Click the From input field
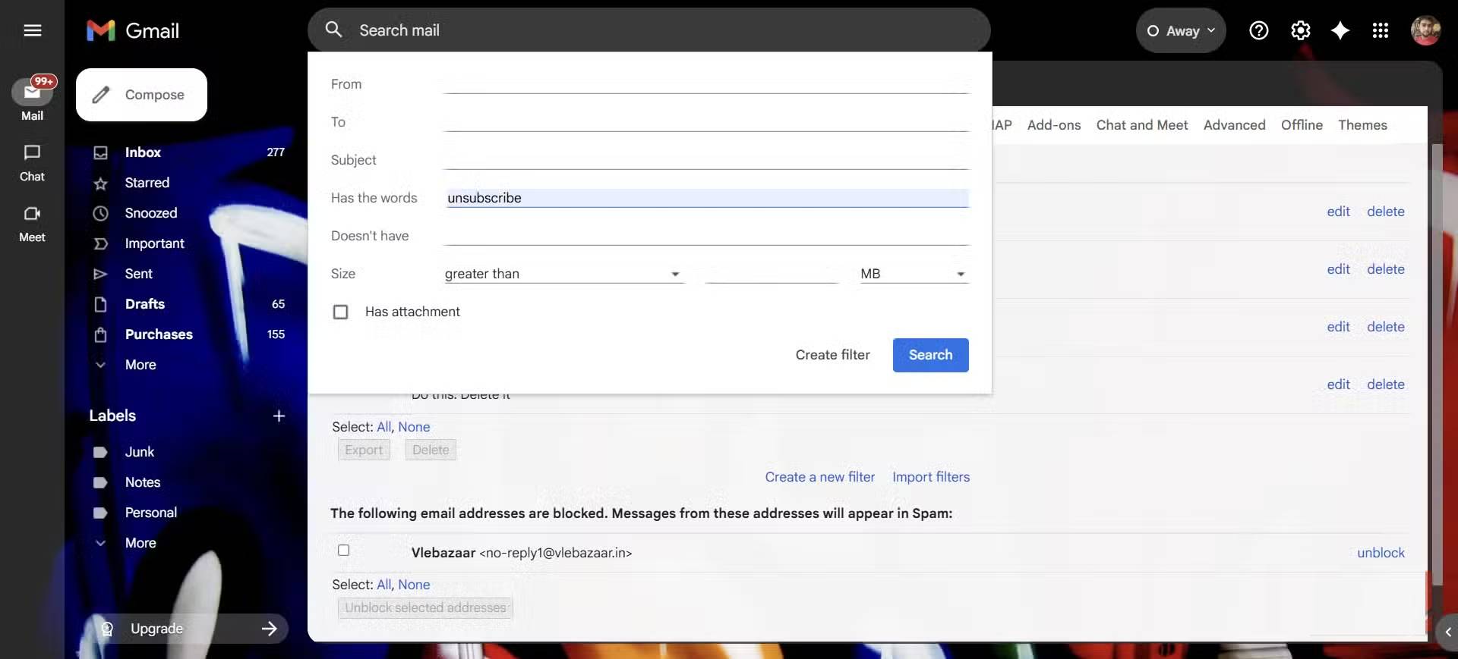 tap(706, 84)
